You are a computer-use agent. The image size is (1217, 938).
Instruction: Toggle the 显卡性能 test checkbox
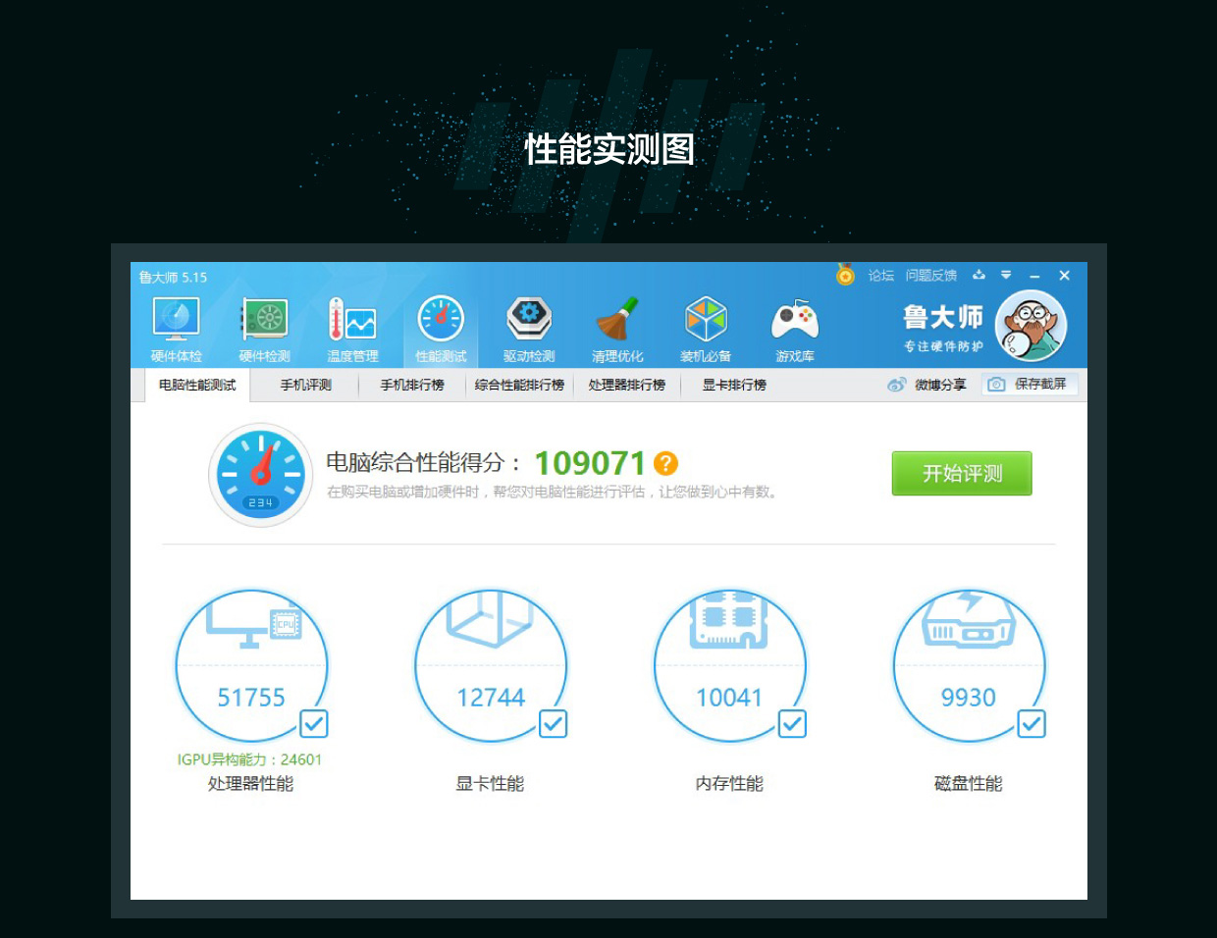pyautogui.click(x=553, y=724)
